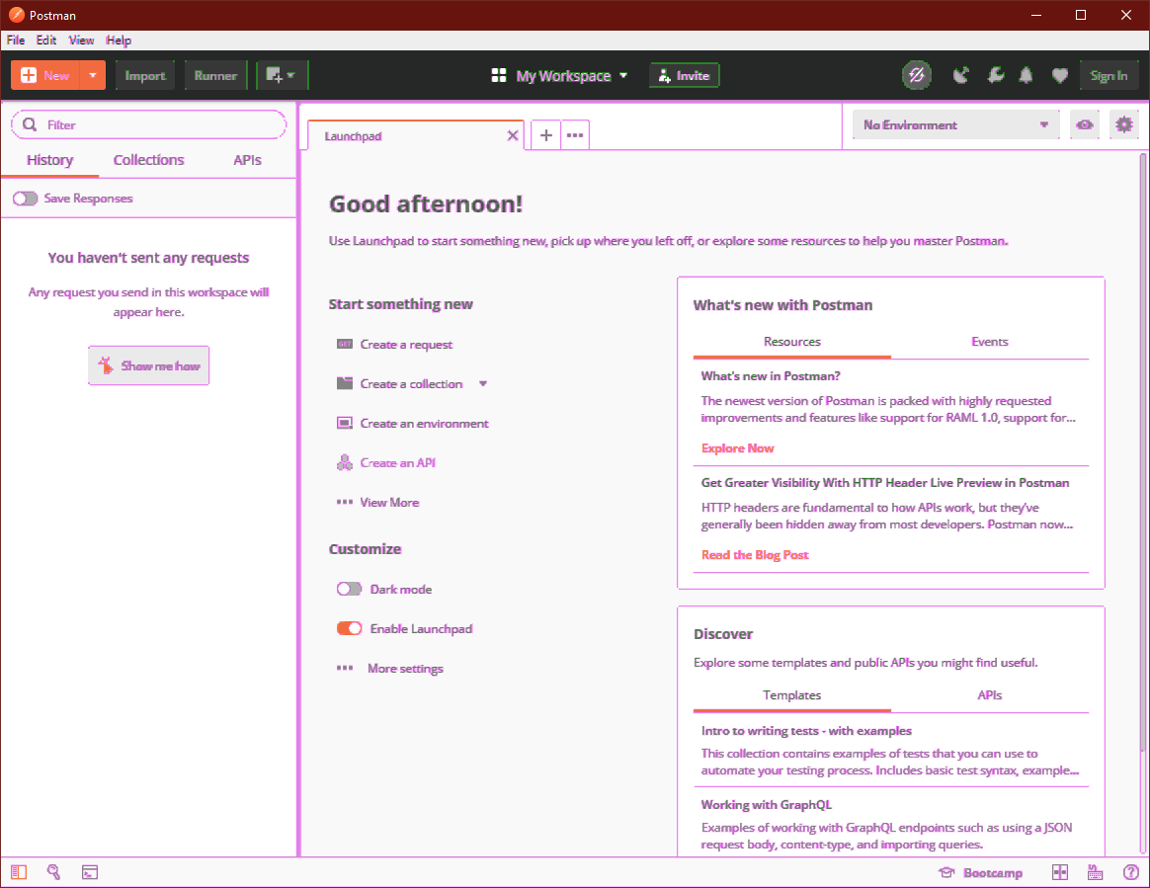
Task: Select the APIs tab in Discover
Action: pyautogui.click(x=989, y=695)
